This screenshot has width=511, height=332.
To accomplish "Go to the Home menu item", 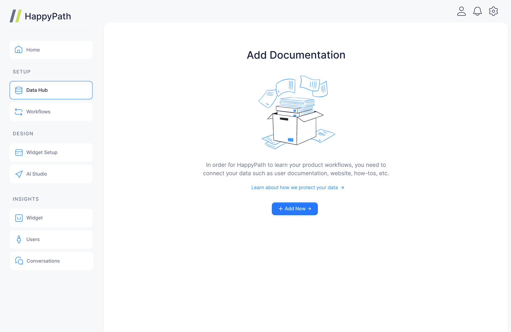I will click(51, 50).
